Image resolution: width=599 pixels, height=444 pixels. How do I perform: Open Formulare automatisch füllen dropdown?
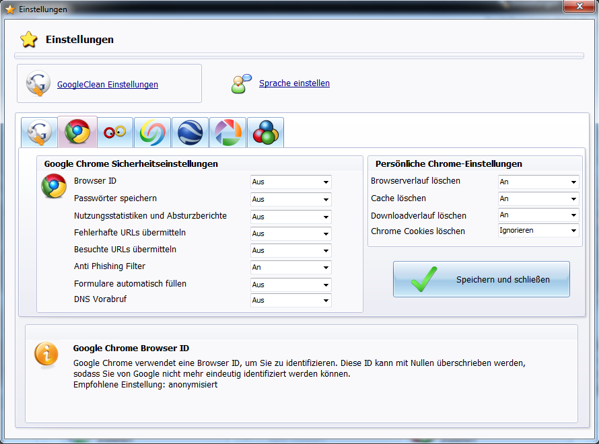pyautogui.click(x=291, y=285)
